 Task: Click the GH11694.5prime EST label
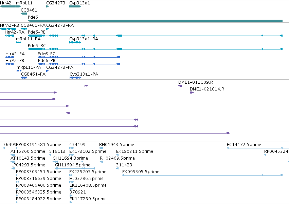[73, 165]
